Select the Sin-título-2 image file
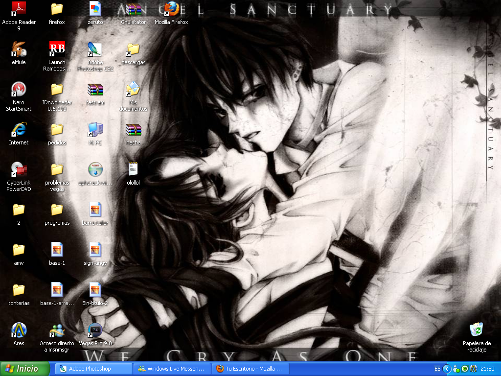501x376 pixels. [x=95, y=290]
